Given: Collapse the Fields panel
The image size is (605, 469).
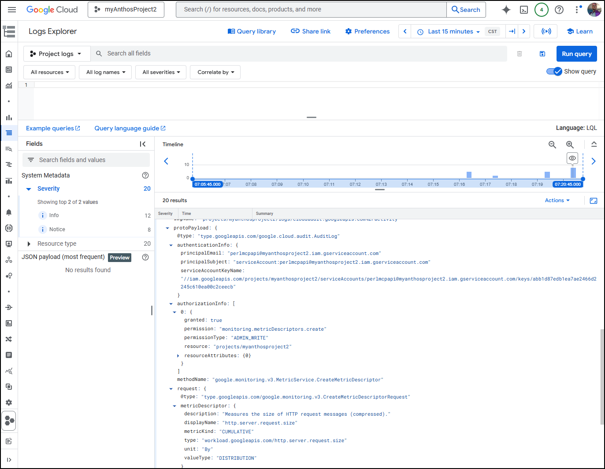Looking at the screenshot, I should [x=143, y=144].
